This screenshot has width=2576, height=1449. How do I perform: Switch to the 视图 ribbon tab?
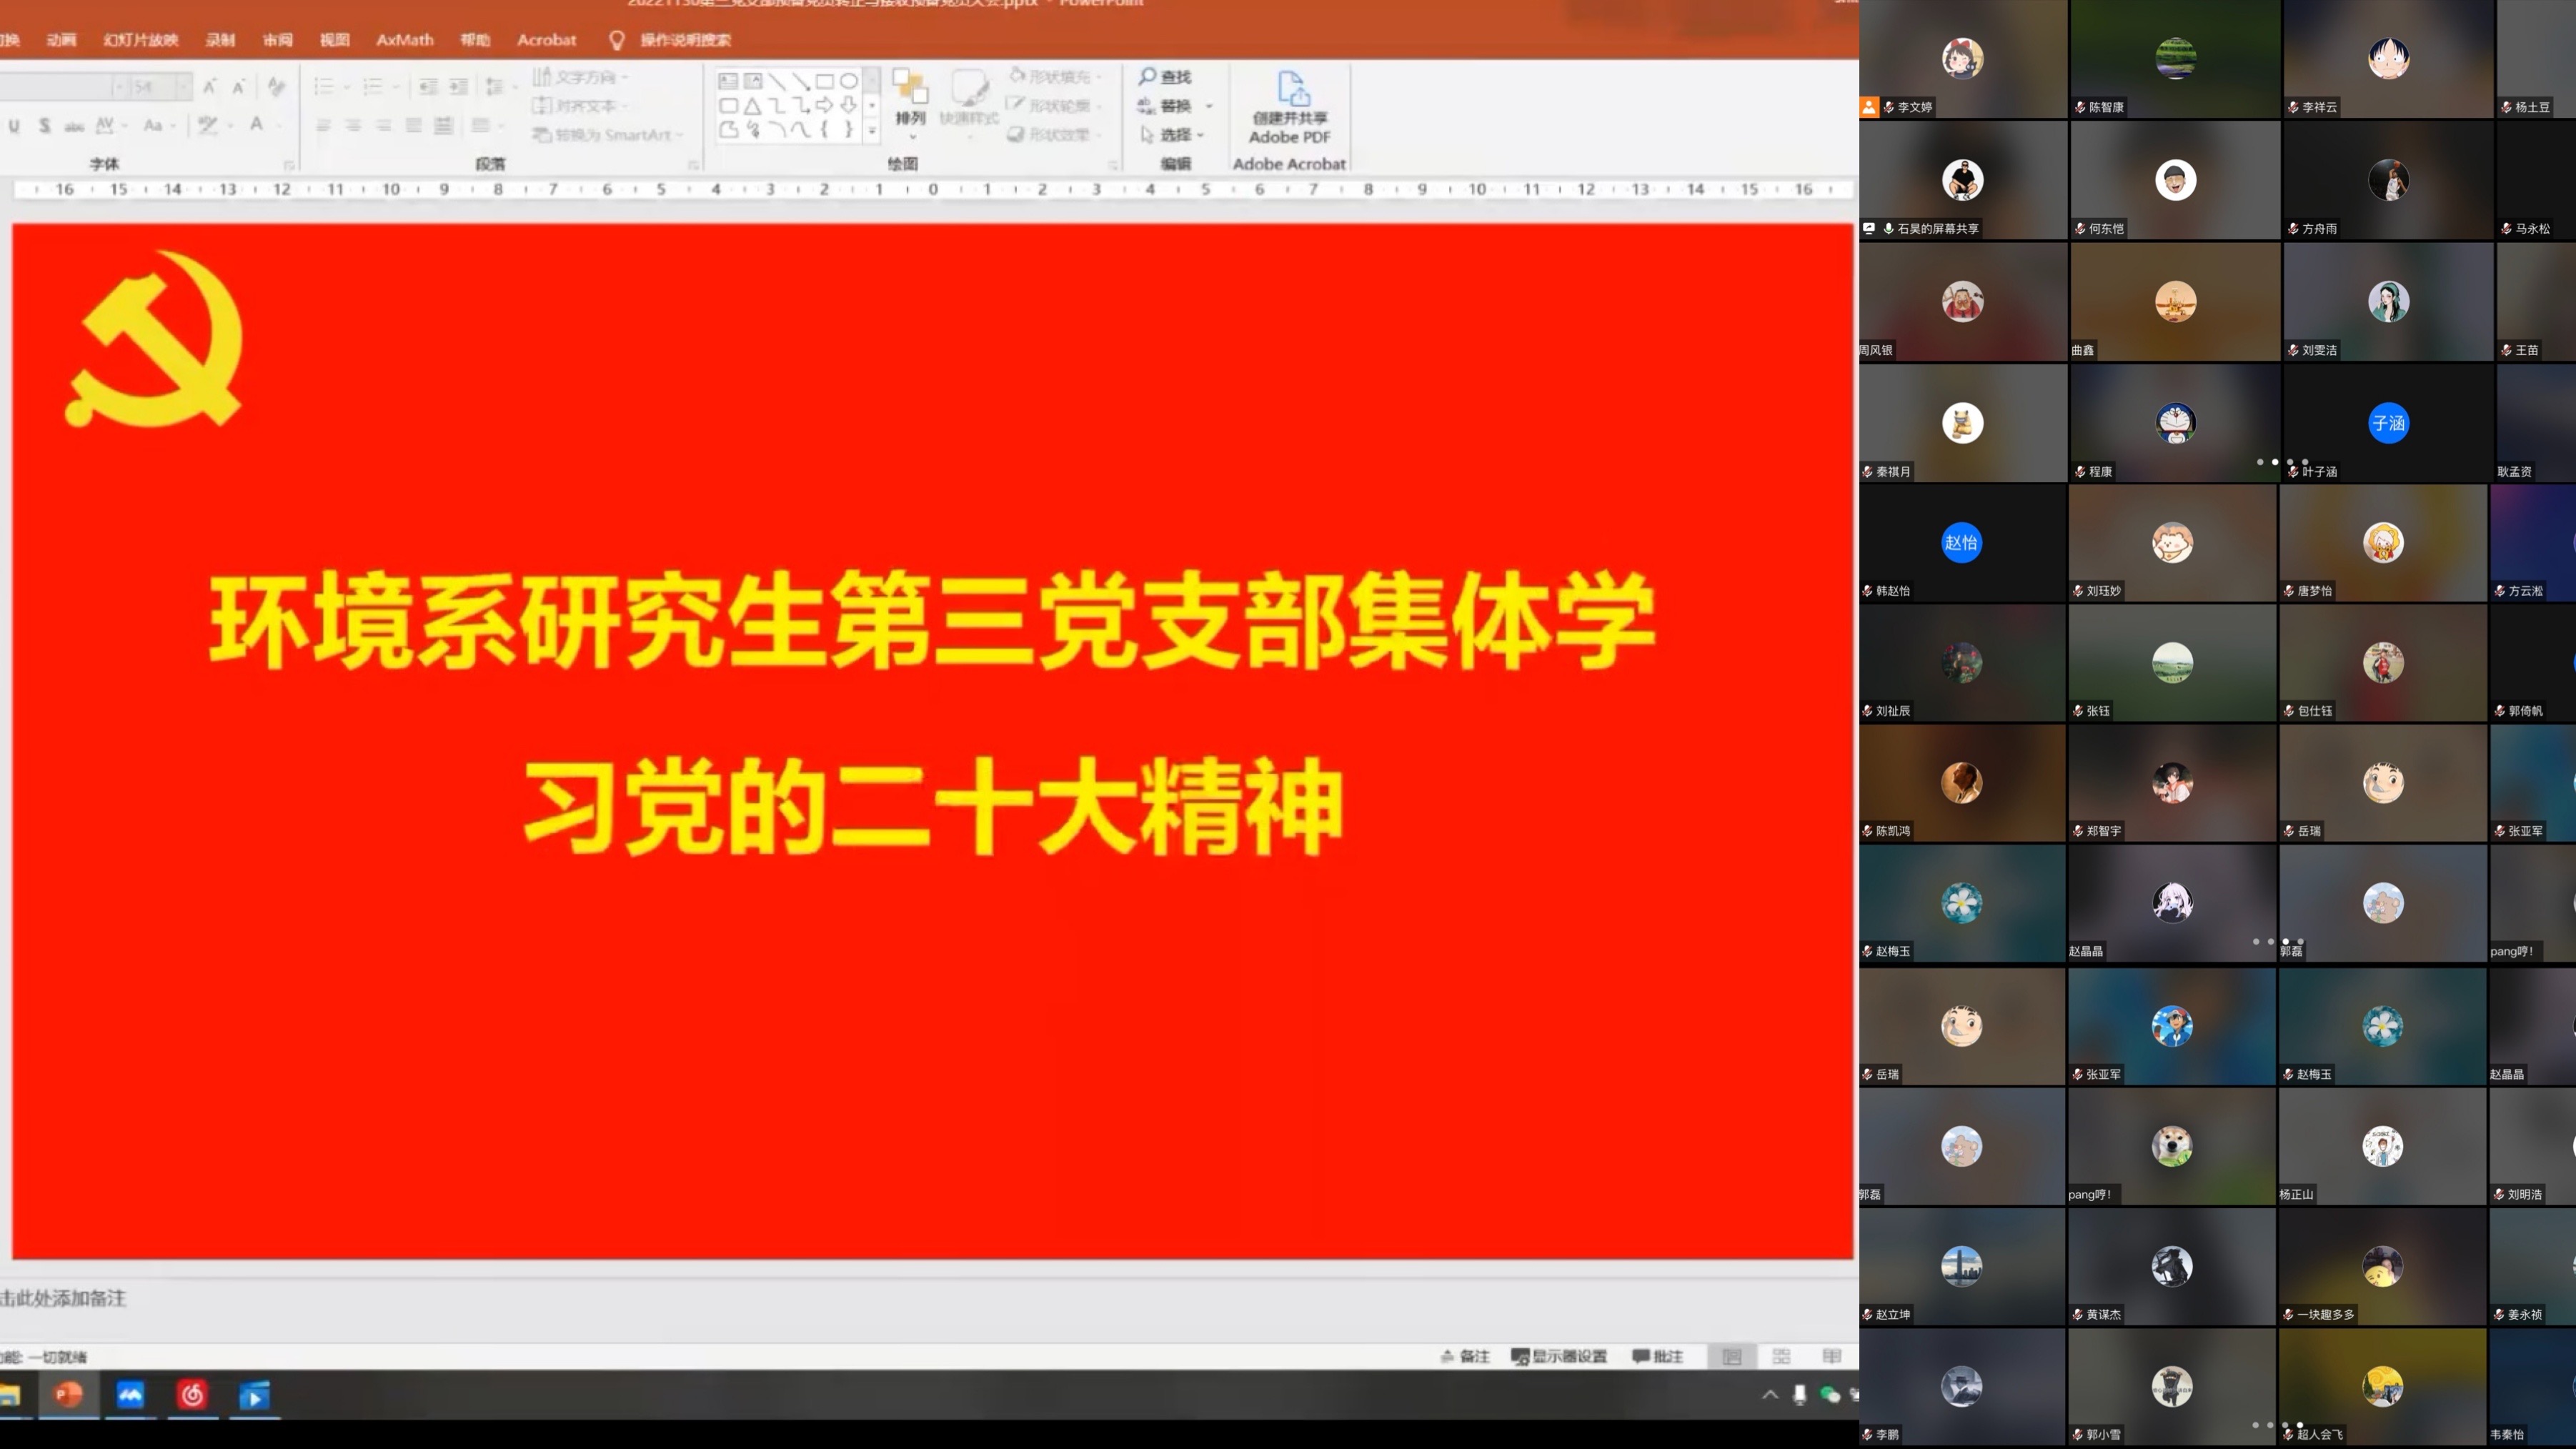[334, 40]
